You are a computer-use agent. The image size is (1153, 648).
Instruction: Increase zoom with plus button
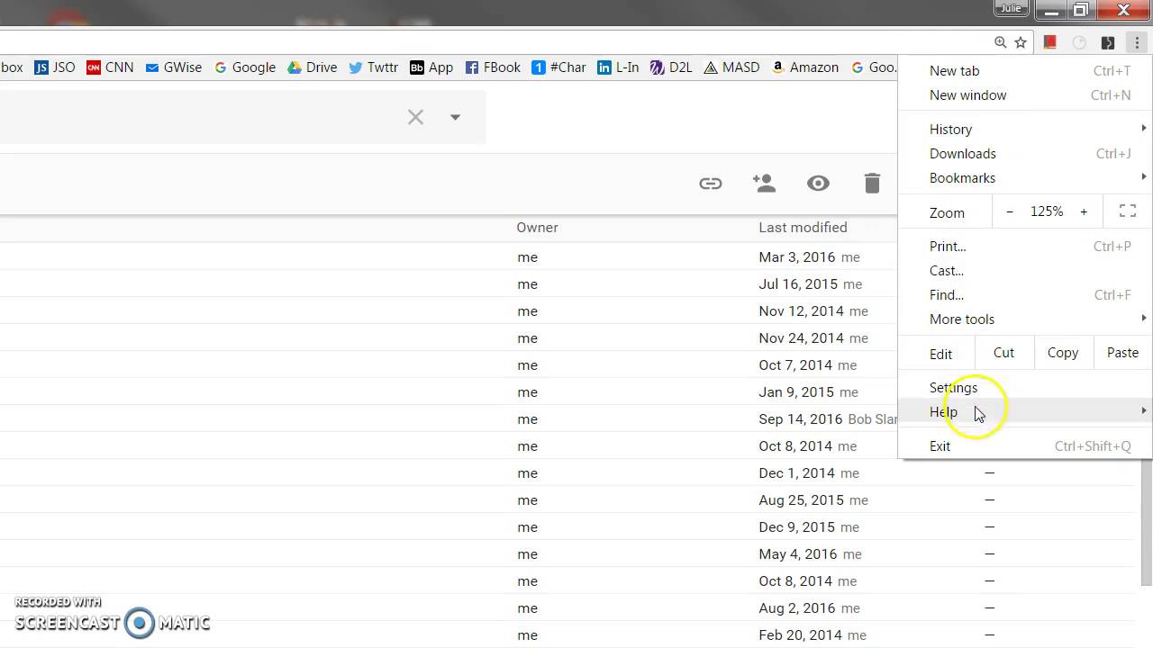coord(1084,211)
